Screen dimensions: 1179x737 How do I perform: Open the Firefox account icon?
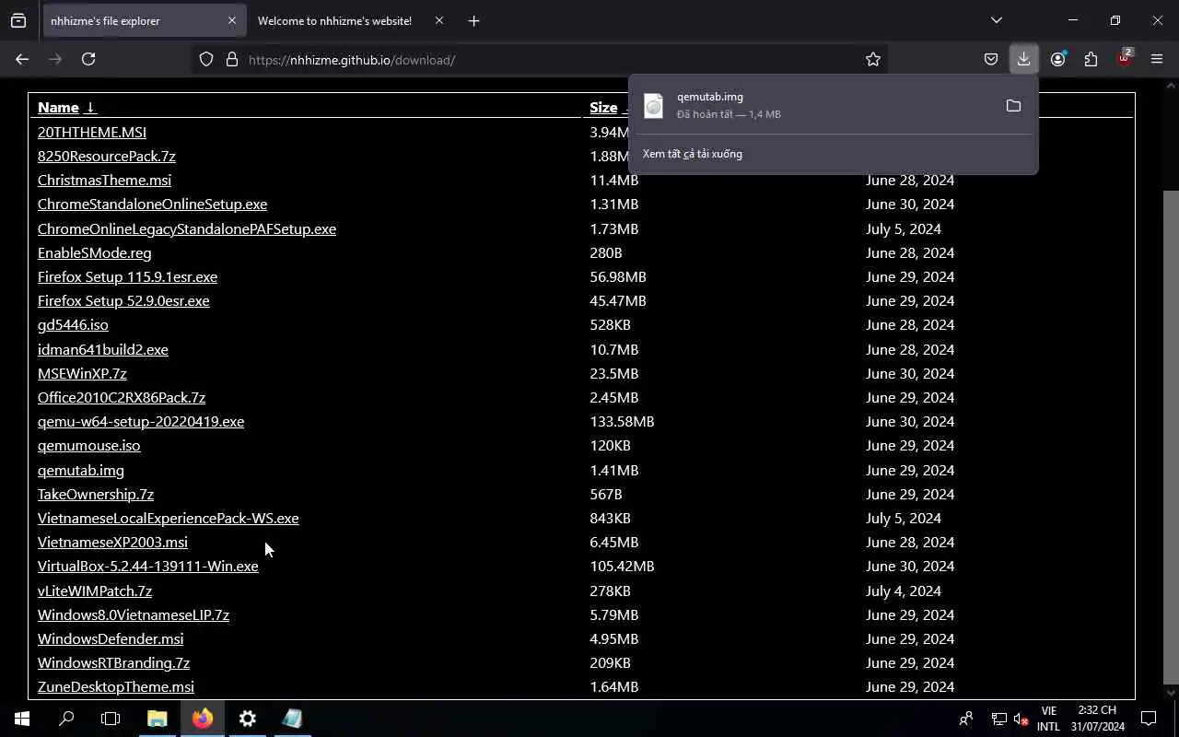[1057, 59]
